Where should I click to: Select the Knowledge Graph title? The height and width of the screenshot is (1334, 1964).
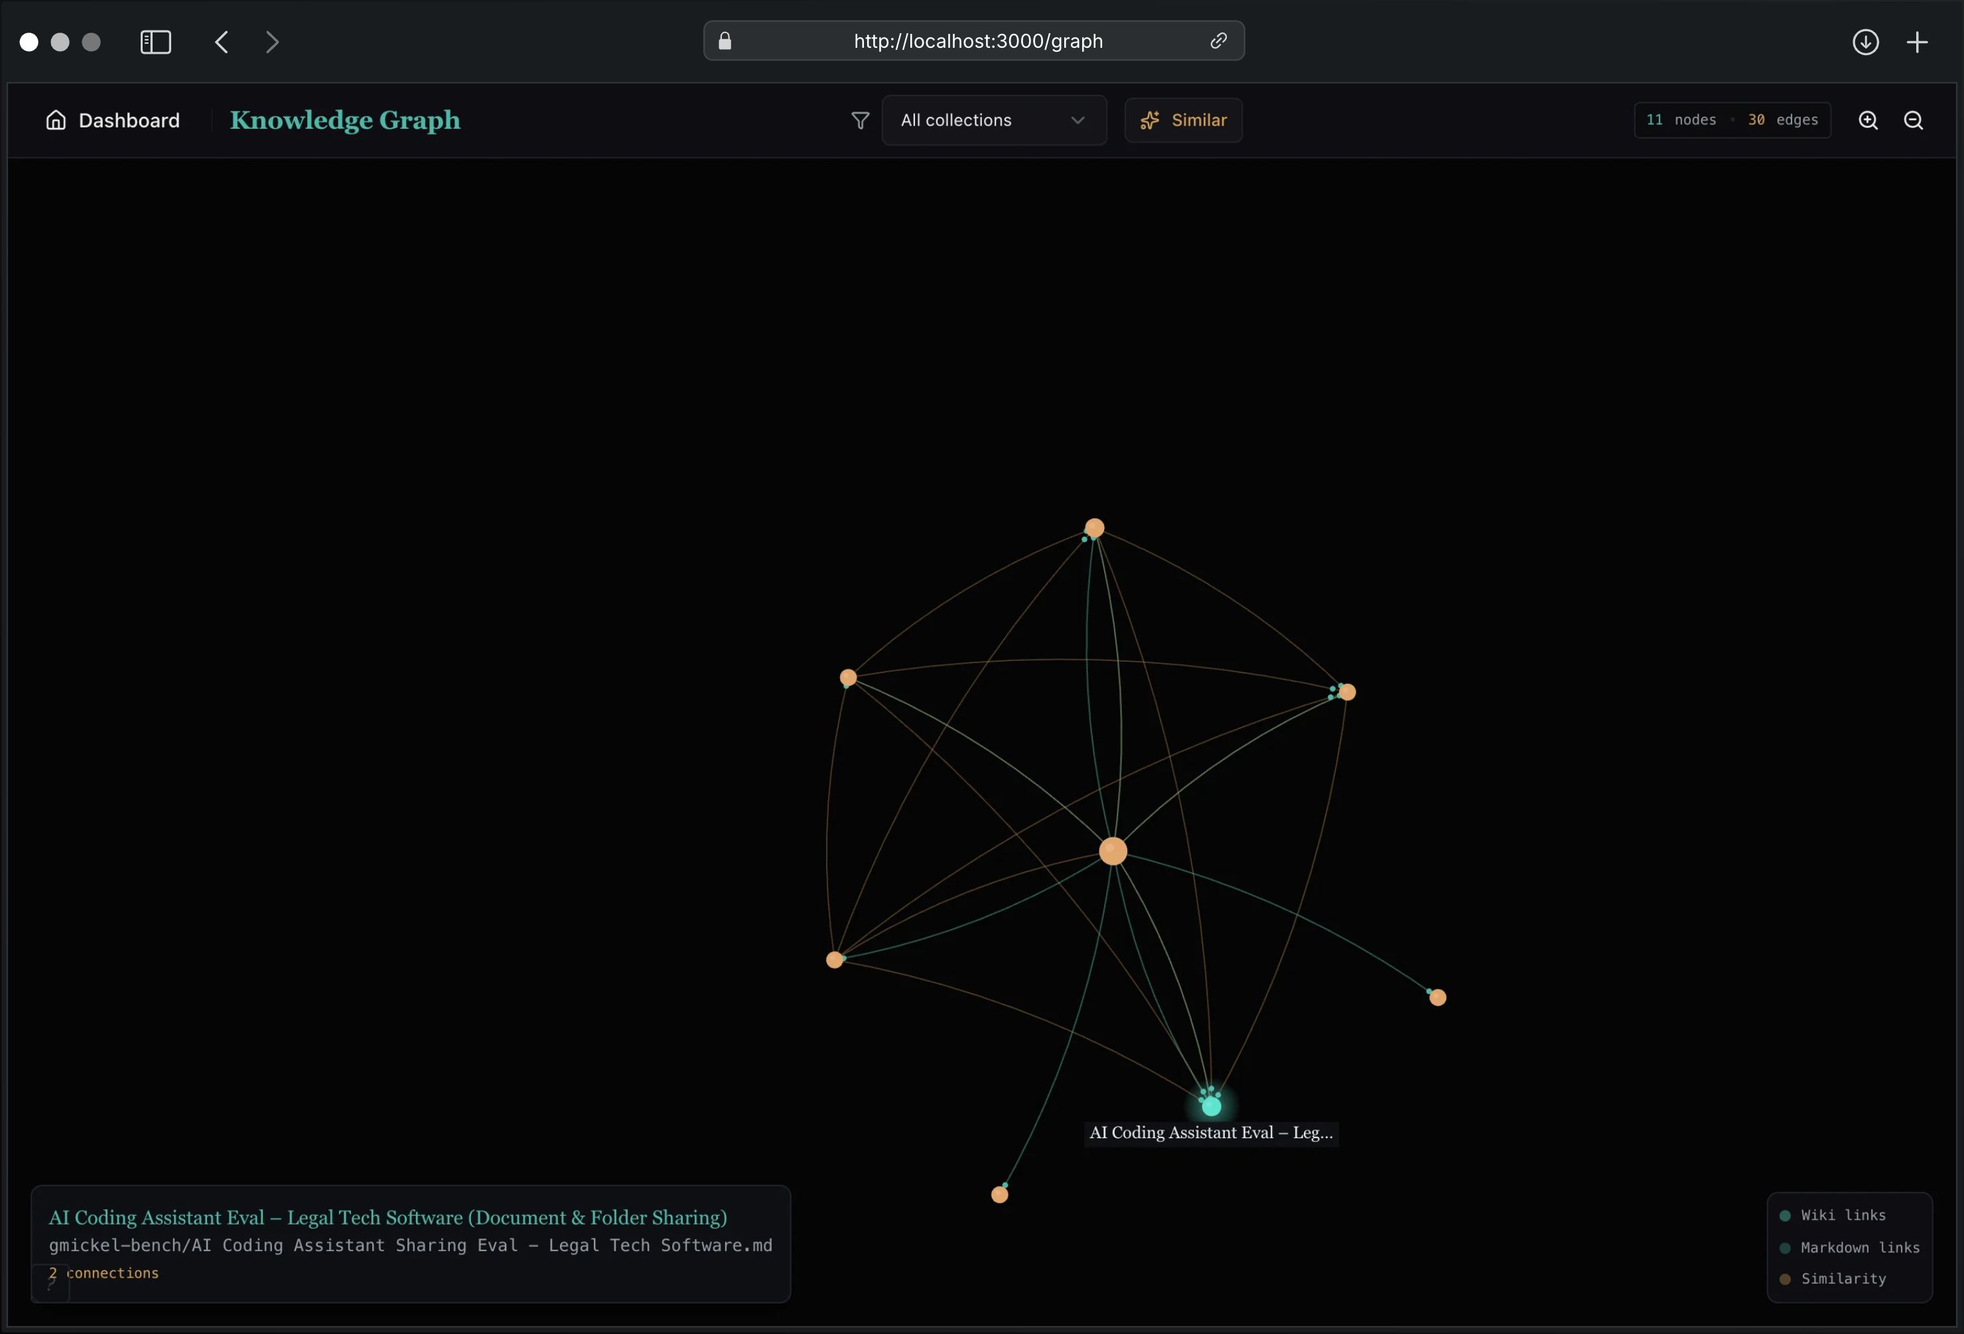[345, 120]
